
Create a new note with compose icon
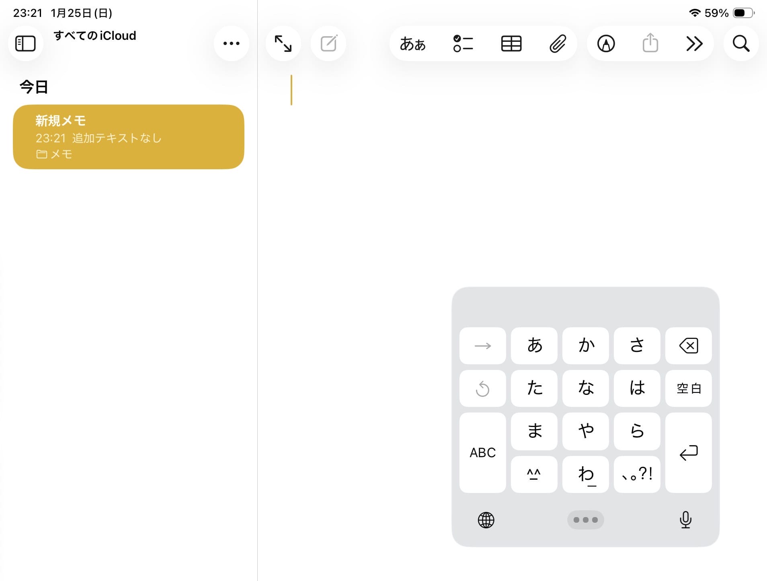328,43
